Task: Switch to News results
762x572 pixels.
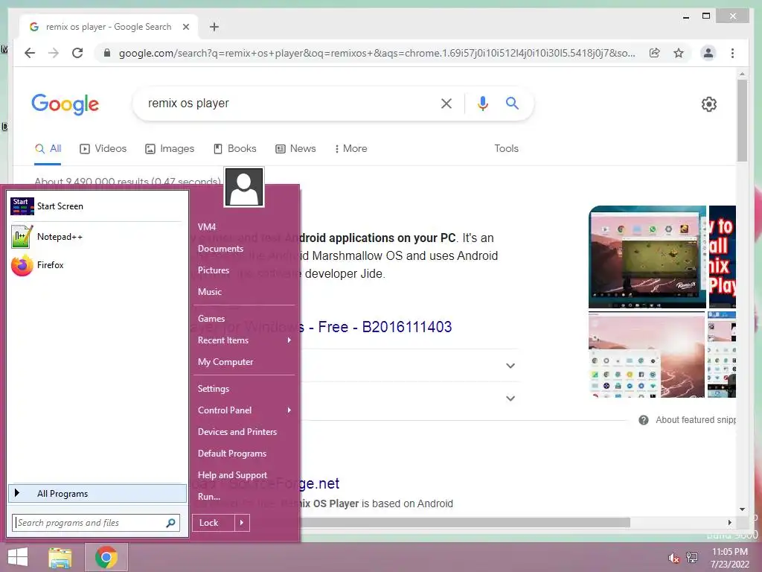Action: [x=295, y=149]
